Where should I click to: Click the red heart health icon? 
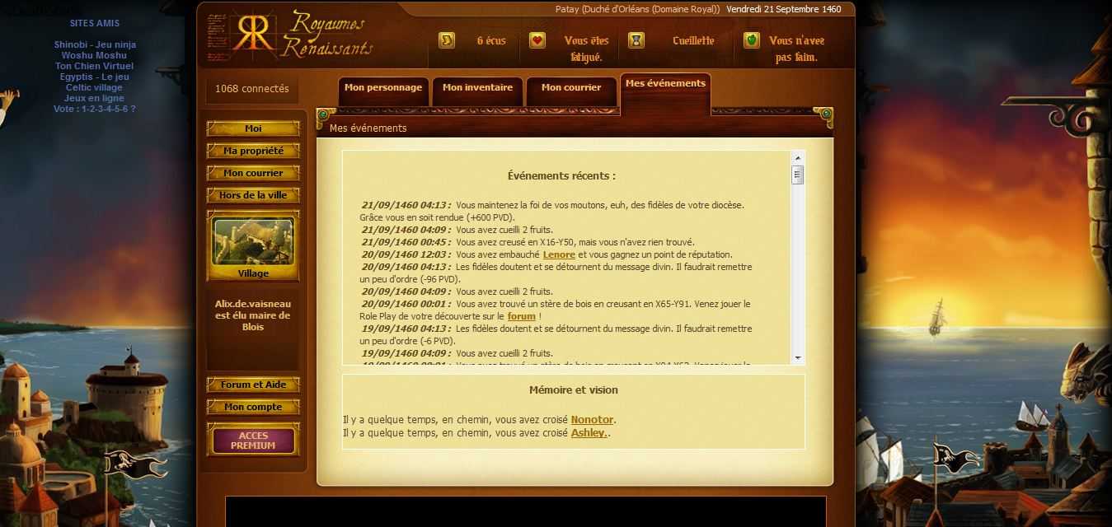point(537,40)
